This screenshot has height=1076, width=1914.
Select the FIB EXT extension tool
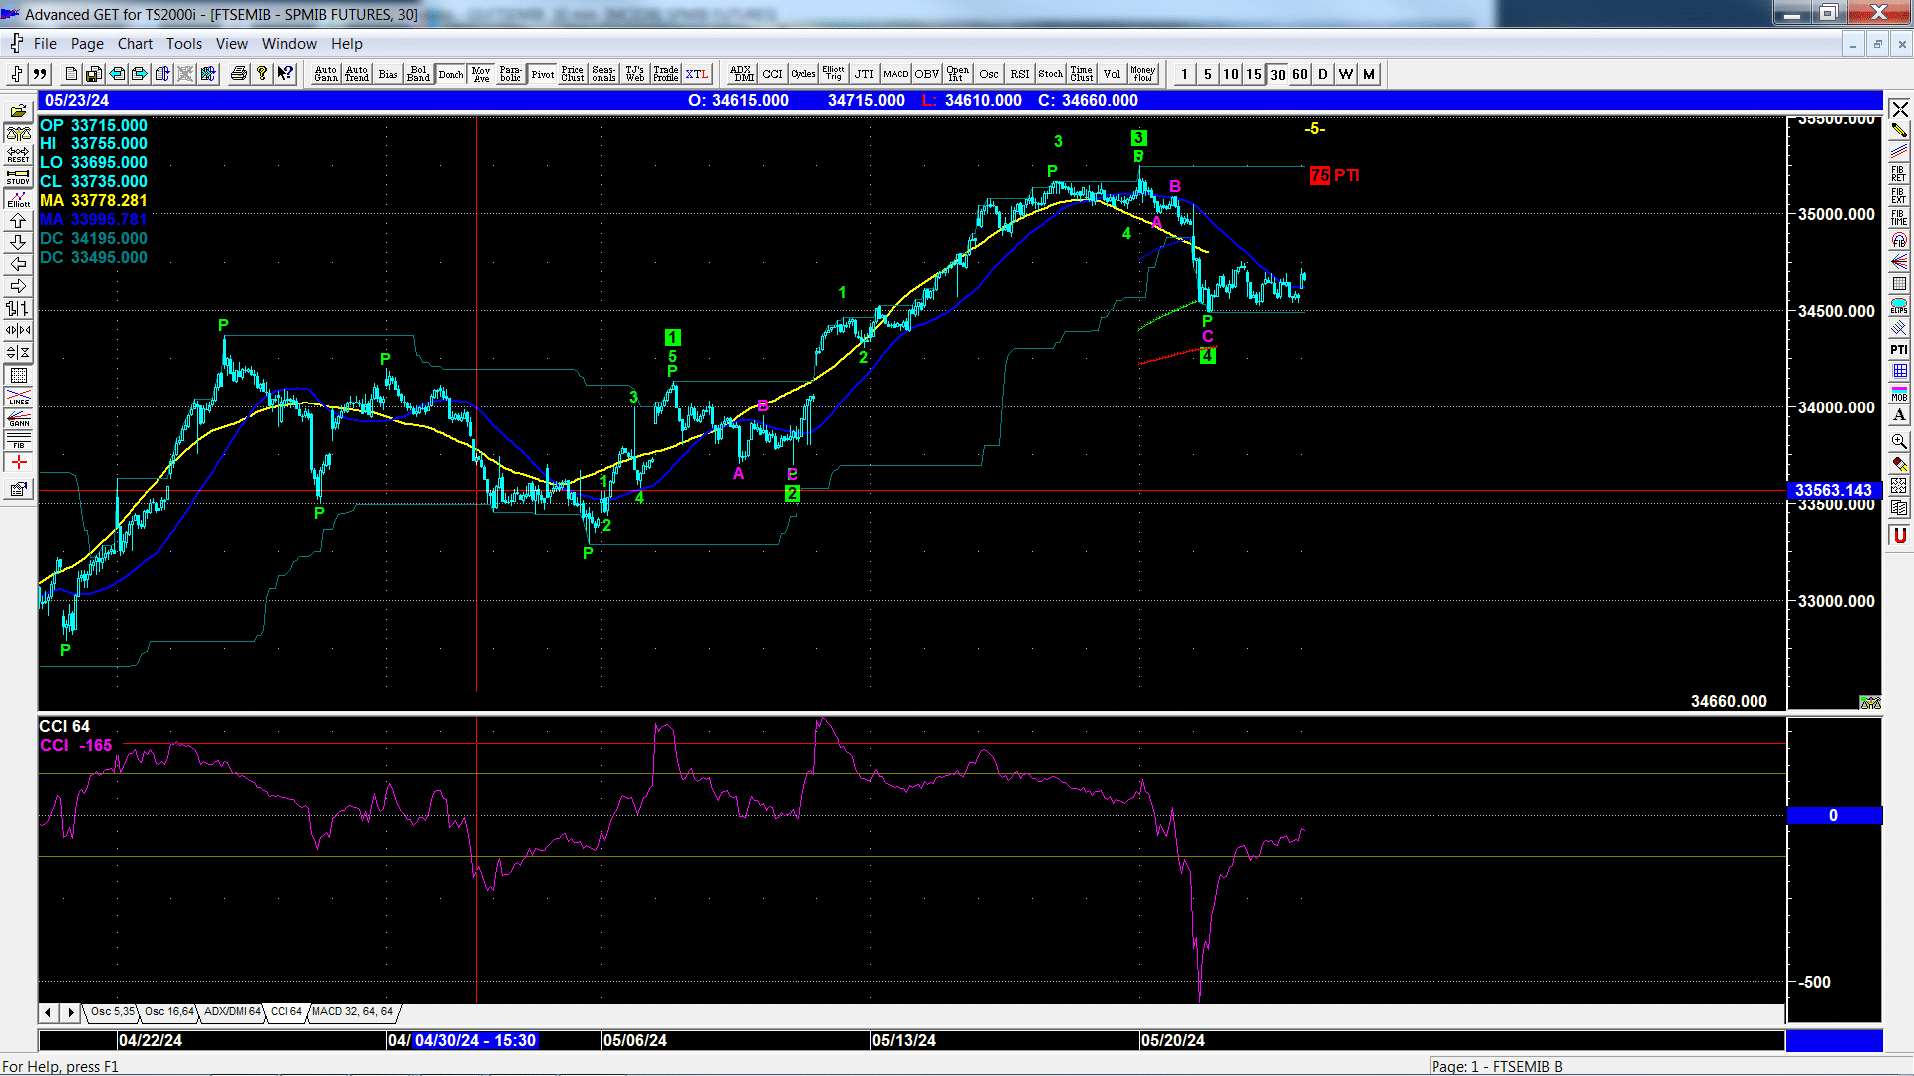[1899, 196]
